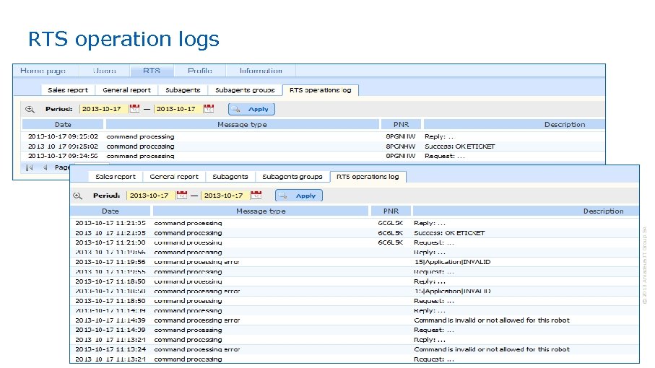Switch to the Users tab
Screen dimensions: 655x368
105,71
